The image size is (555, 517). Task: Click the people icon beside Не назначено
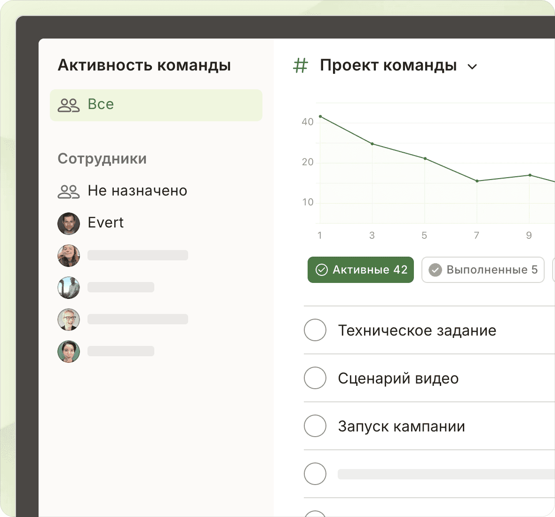(x=69, y=191)
